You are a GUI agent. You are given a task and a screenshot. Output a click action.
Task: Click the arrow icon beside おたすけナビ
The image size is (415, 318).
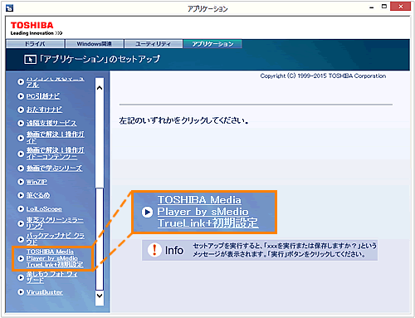[x=21, y=110]
